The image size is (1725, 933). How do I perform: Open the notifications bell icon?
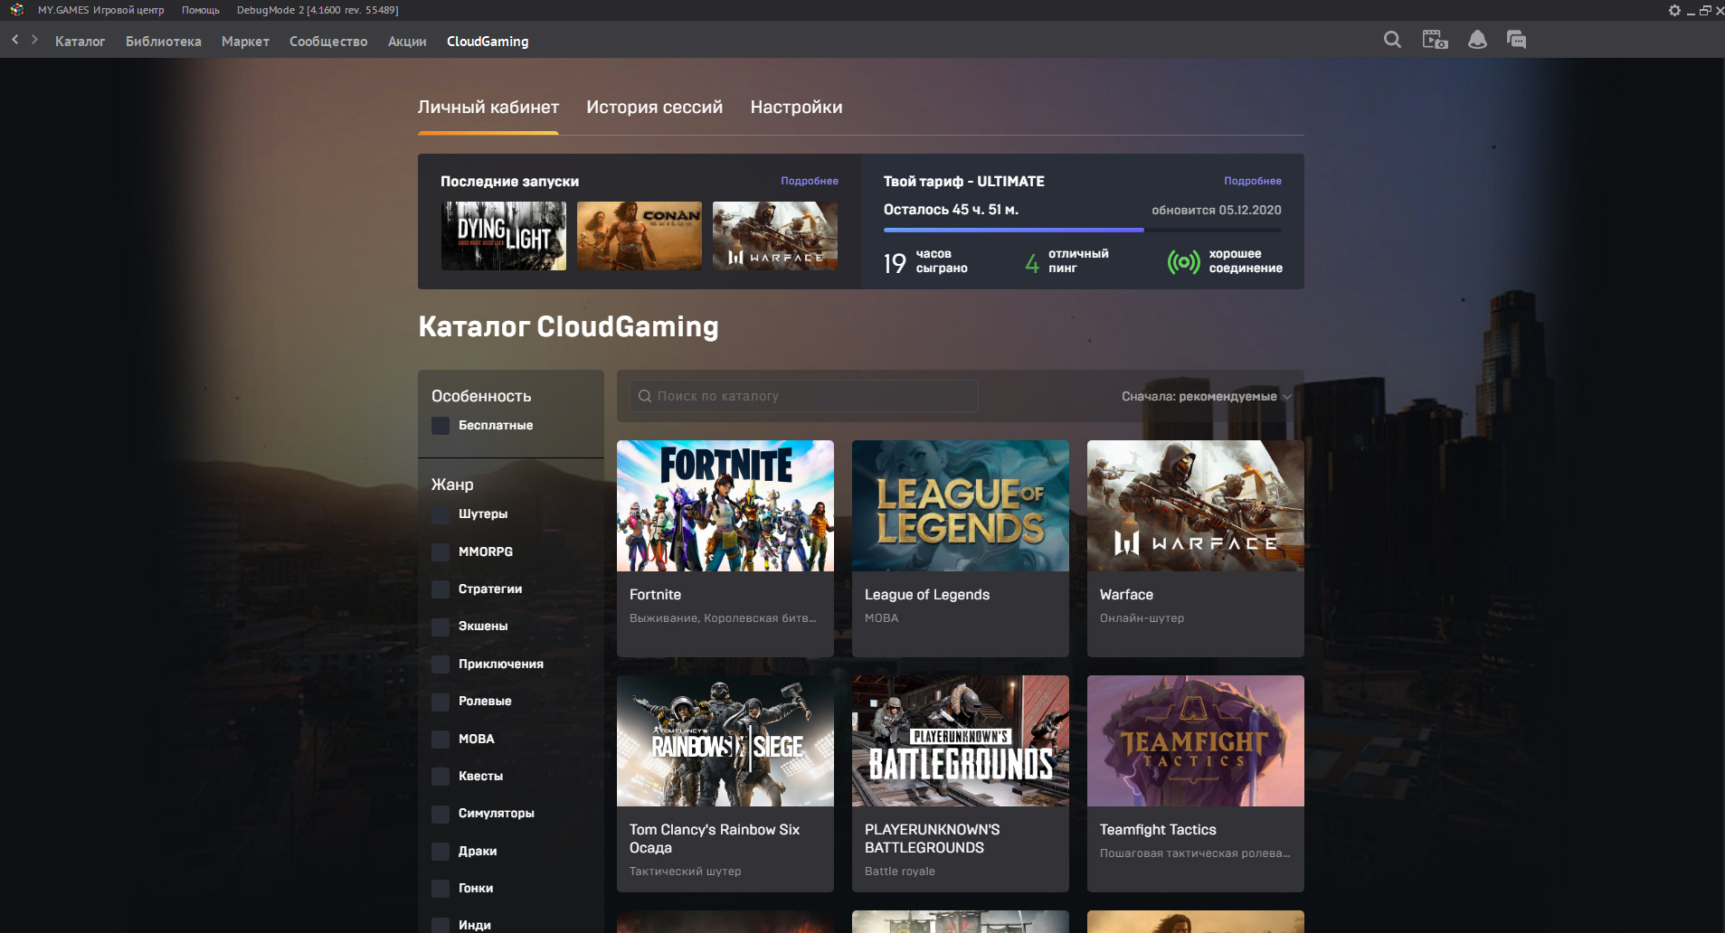[1477, 40]
